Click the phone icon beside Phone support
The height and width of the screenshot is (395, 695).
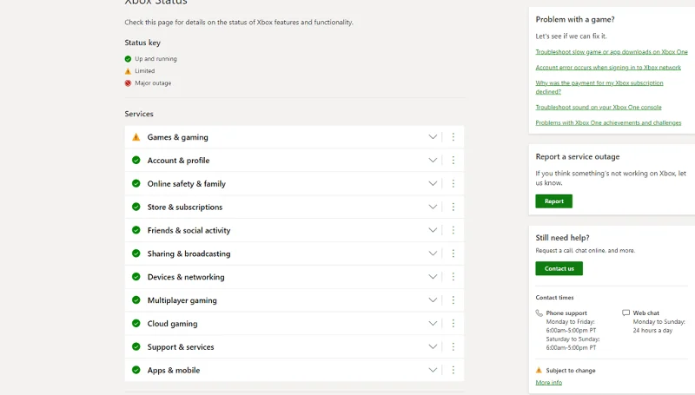(x=539, y=313)
